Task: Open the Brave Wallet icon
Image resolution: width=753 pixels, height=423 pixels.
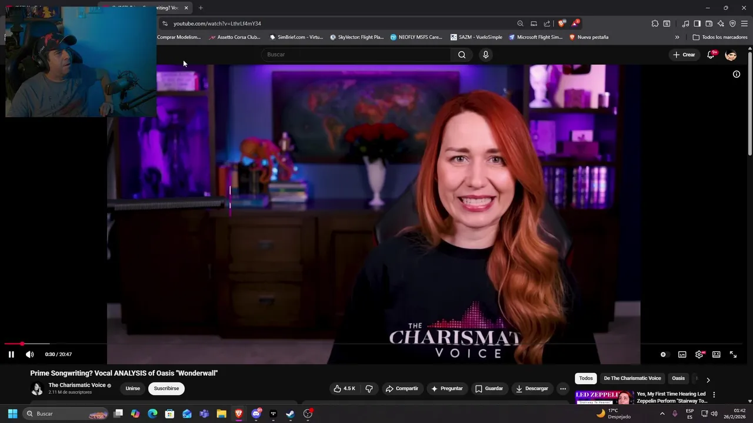Action: [709, 23]
